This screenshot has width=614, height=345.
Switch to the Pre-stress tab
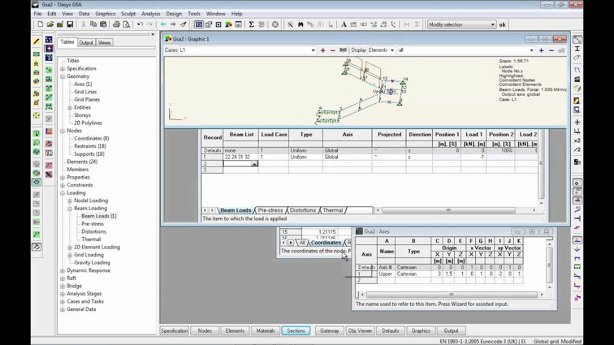(x=270, y=210)
